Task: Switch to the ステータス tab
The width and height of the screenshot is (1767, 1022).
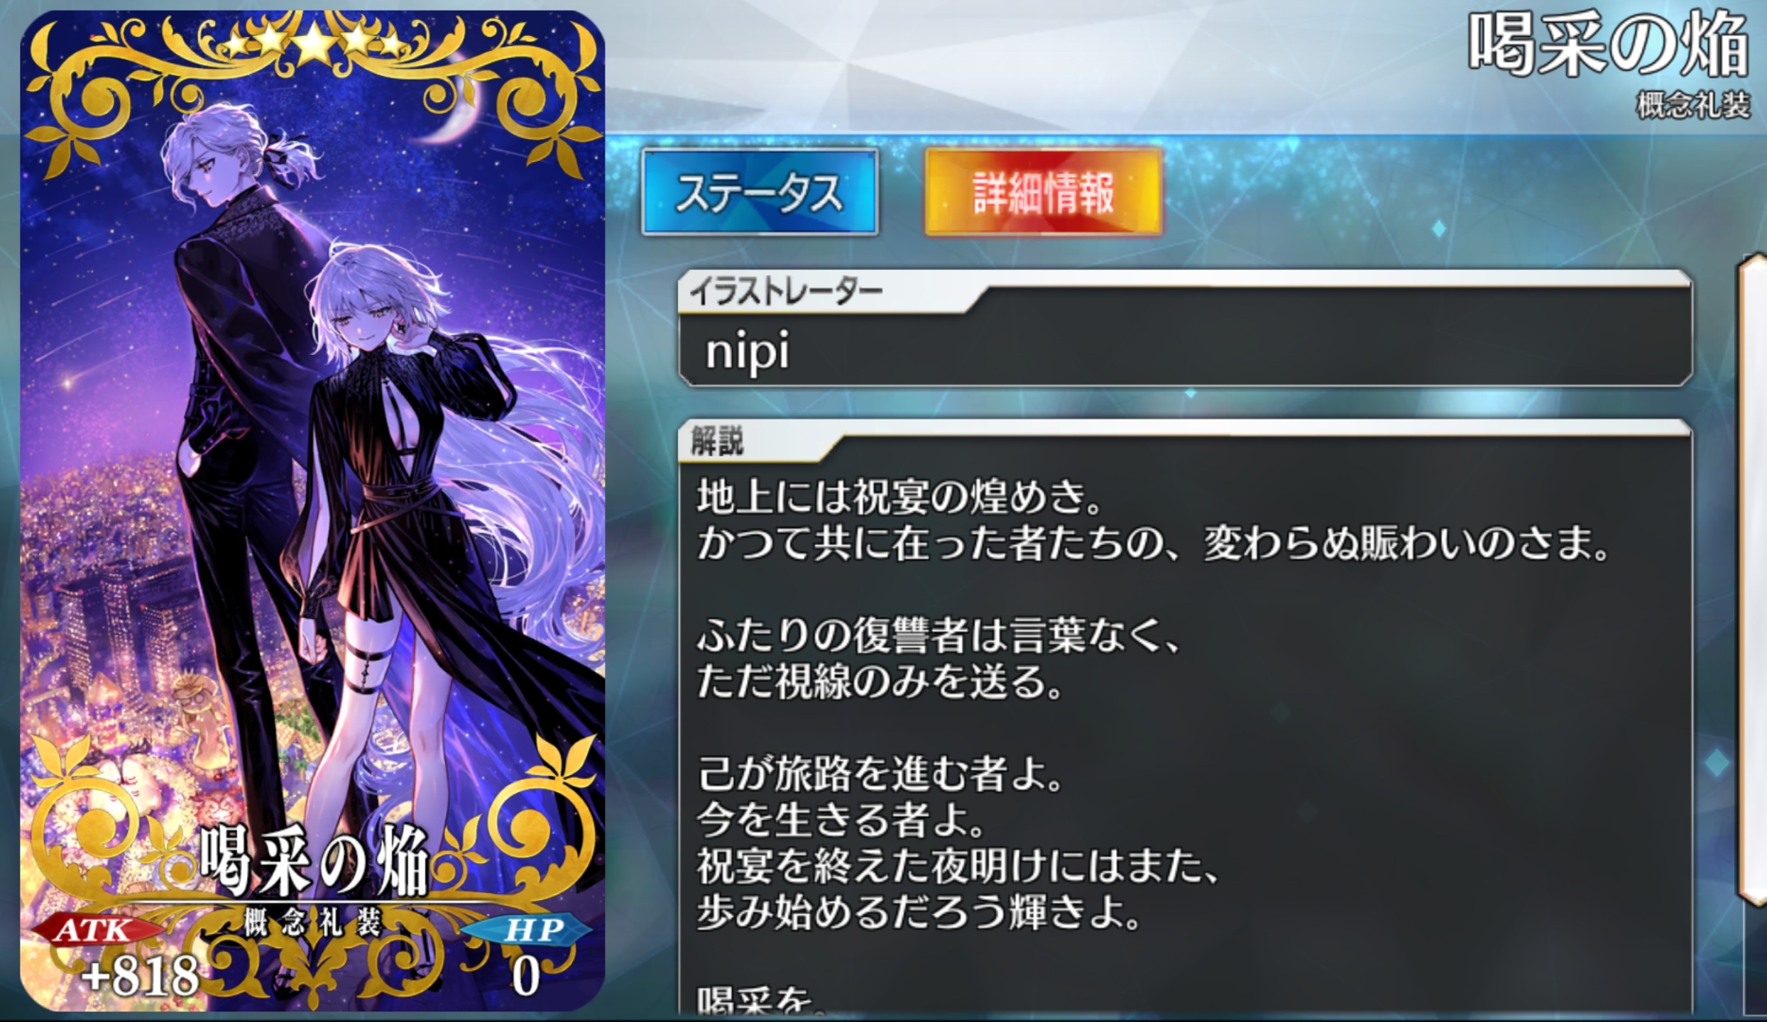Action: coord(760,192)
